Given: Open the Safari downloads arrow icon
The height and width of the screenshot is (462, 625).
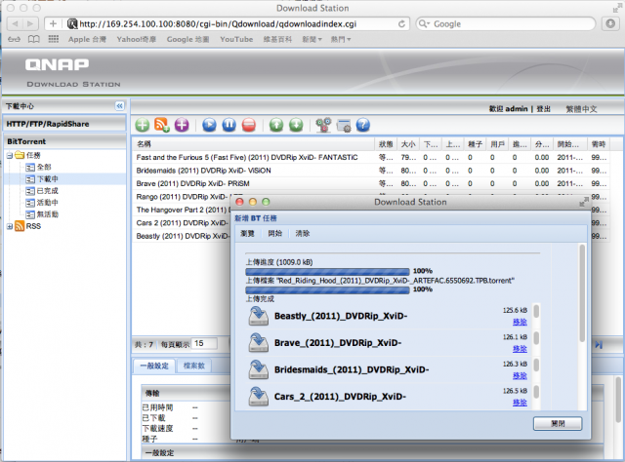Looking at the screenshot, I should click(x=610, y=23).
